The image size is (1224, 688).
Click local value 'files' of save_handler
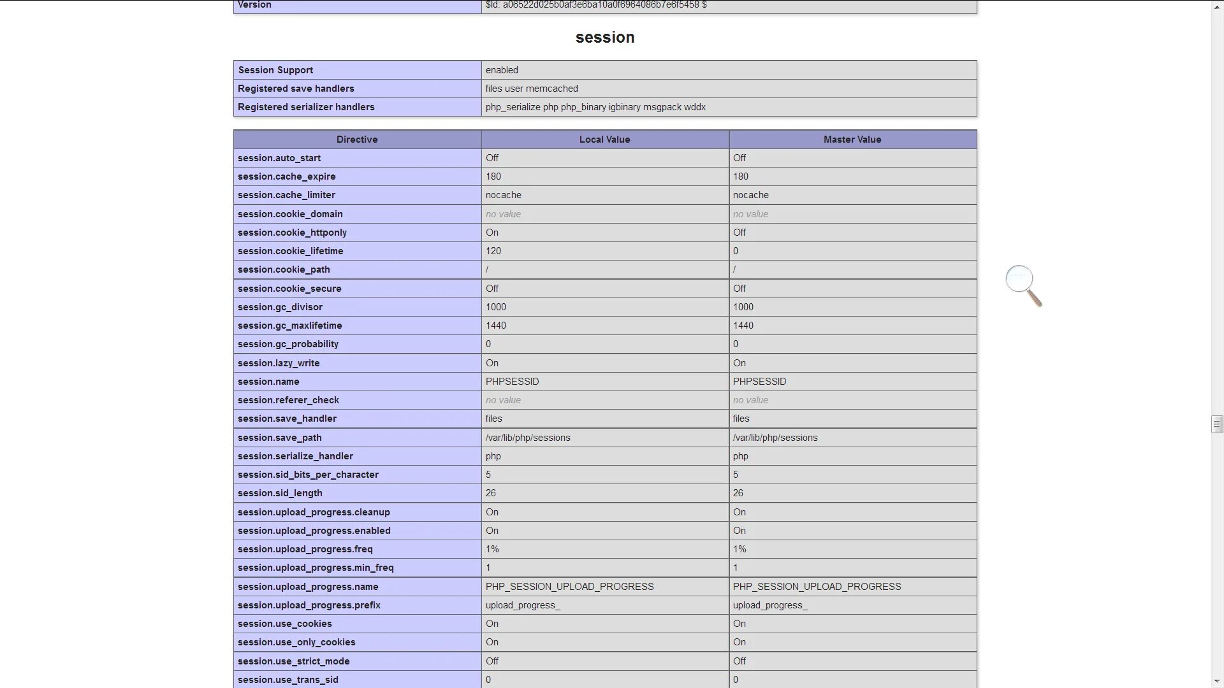point(493,419)
